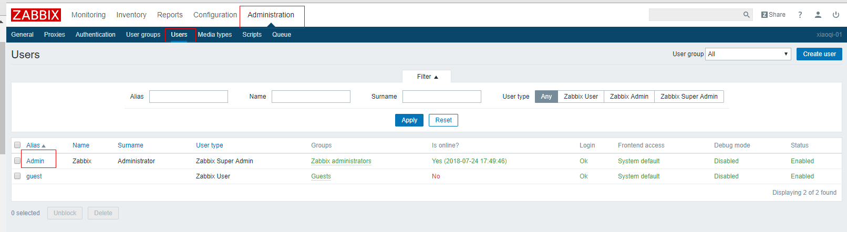Screen dimensions: 847x232
Task: Go to Authentication submenu
Action: coord(96,35)
